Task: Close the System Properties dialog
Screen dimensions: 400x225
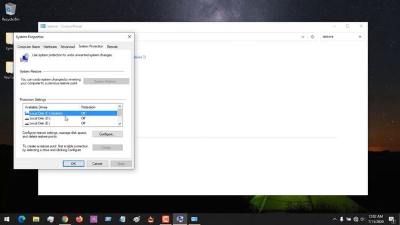Action: click(129, 37)
